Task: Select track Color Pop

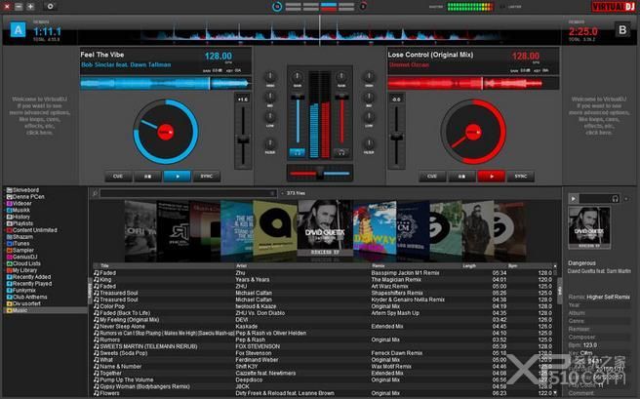Action: (x=323, y=306)
